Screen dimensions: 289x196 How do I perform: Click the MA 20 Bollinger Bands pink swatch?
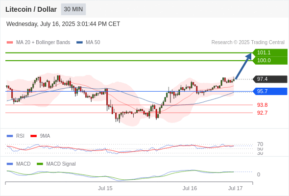(10, 43)
